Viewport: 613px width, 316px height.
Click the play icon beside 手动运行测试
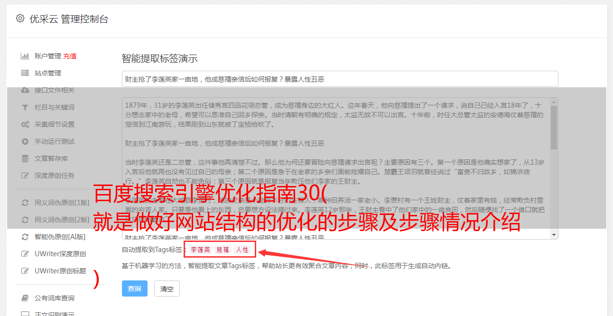point(25,141)
